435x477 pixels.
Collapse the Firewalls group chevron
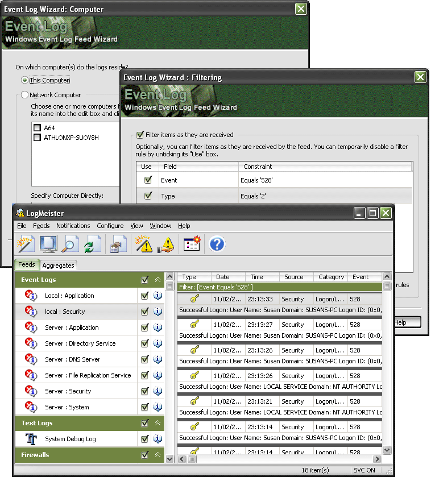coord(158,455)
